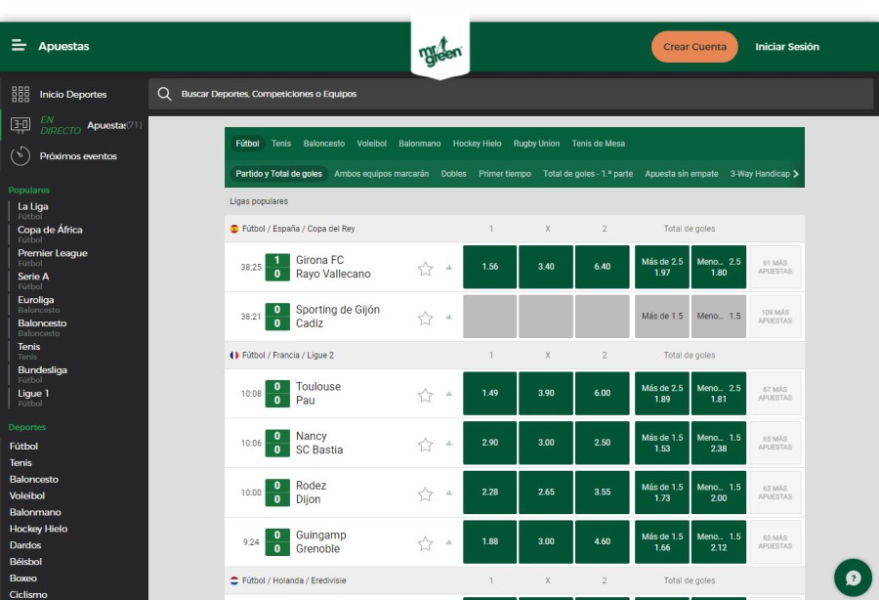Choose Más de 1.5 at 1.73 for Rodez
Image resolution: width=879 pixels, height=600 pixels.
pyautogui.click(x=662, y=492)
